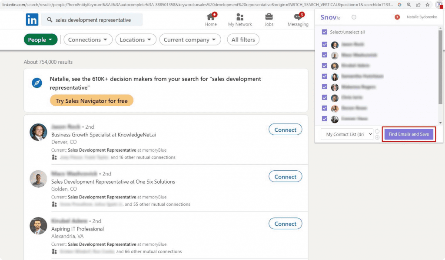Go to Home via the house icon

click(211, 17)
